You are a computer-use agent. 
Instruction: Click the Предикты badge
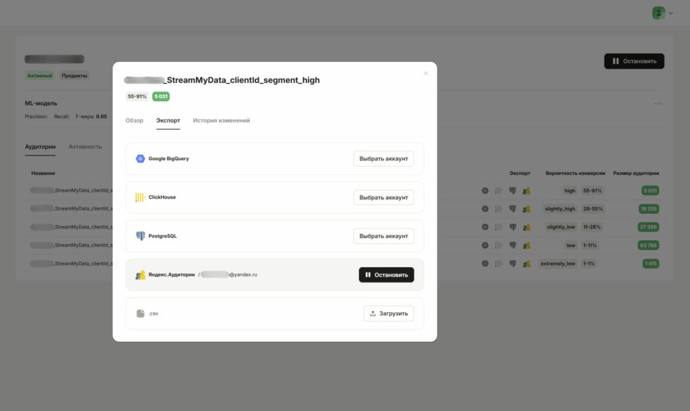74,75
